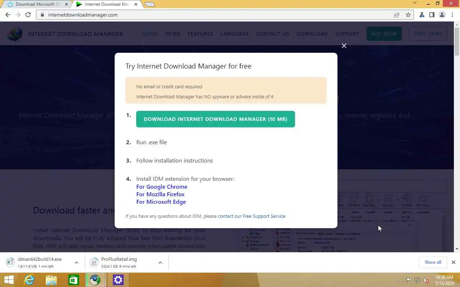Click the Action Center flag tray icon
This screenshot has width=460, height=287.
(x=409, y=280)
